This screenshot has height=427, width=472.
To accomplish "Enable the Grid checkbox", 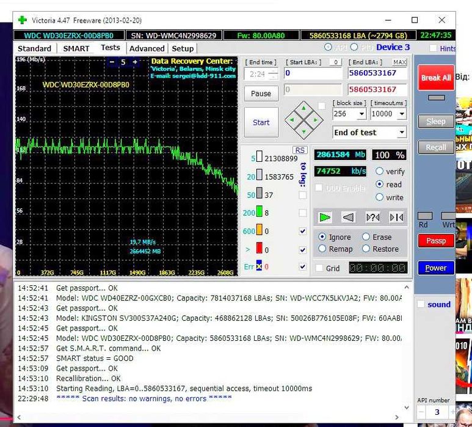I will [x=319, y=268].
